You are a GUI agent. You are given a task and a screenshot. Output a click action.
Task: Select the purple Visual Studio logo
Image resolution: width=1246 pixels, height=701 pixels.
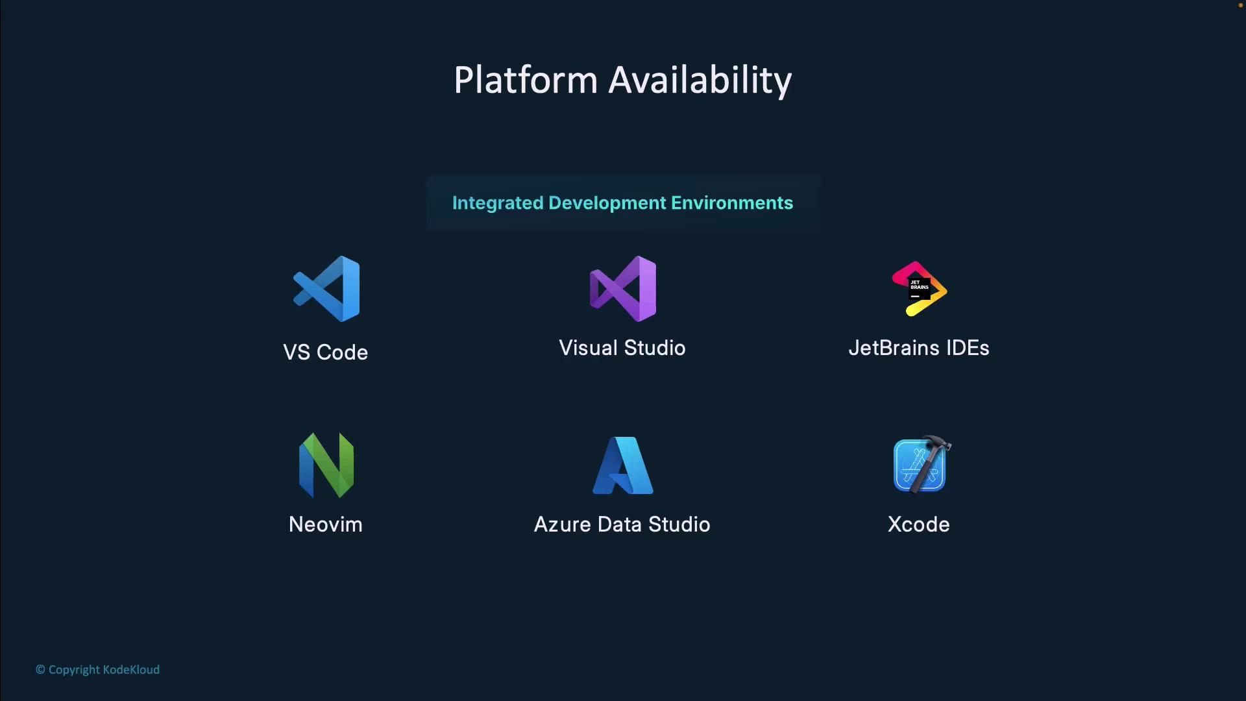tap(623, 289)
